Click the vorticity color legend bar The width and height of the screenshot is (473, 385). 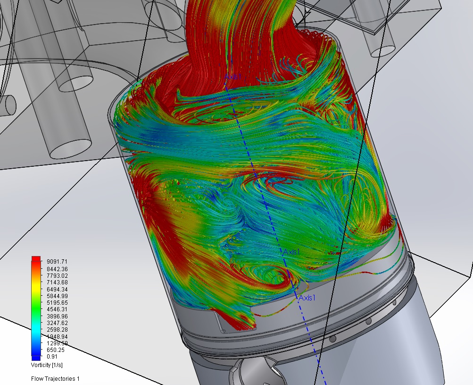[36, 308]
